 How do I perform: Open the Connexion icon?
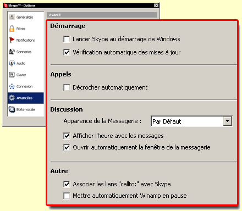click(x=12, y=86)
